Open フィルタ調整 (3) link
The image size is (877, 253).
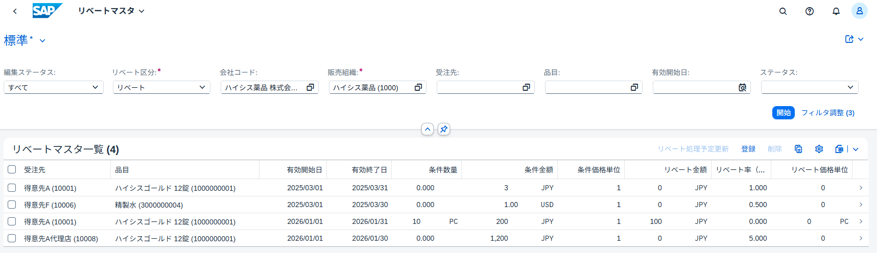click(827, 113)
